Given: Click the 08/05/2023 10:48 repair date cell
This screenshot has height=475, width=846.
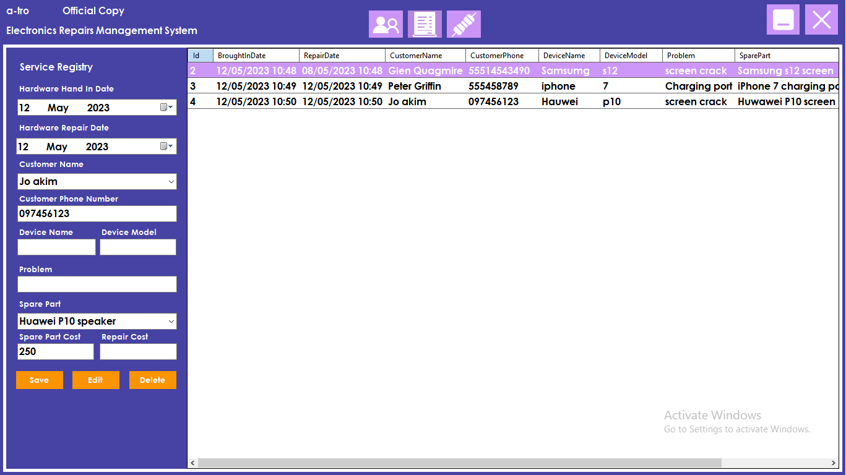Looking at the screenshot, I should click(342, 71).
